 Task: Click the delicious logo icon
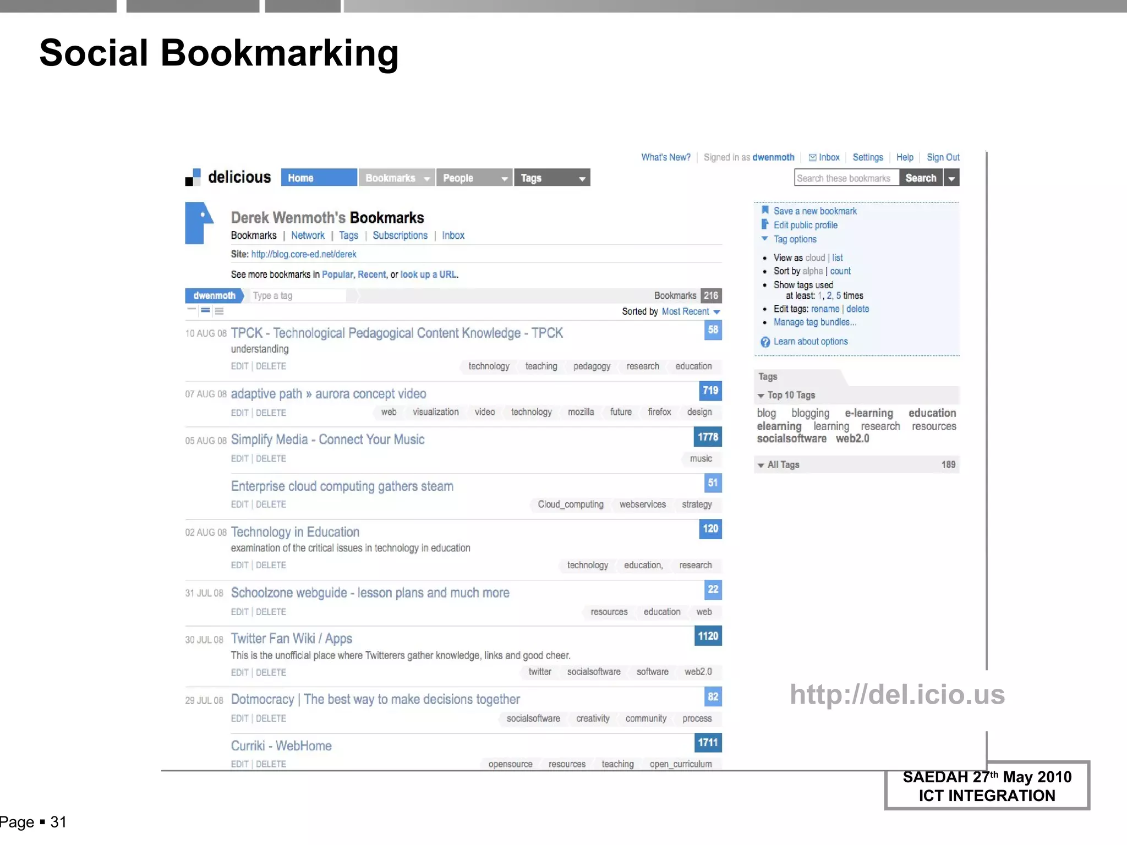click(x=193, y=177)
